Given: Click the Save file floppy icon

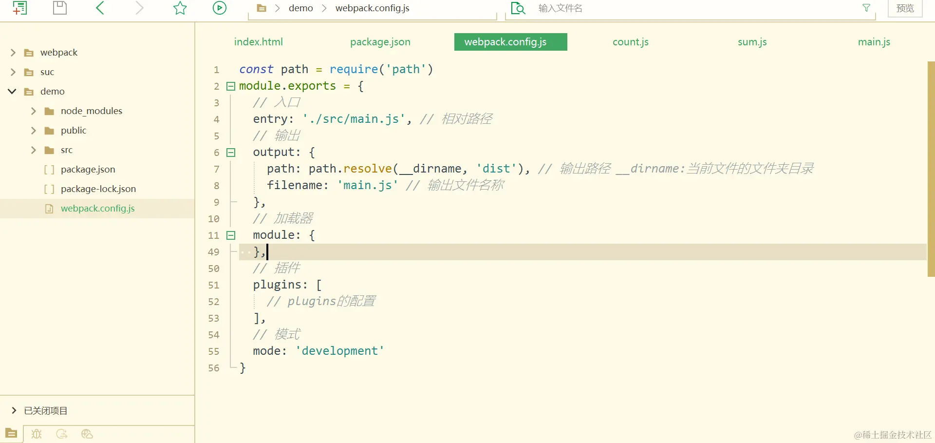Looking at the screenshot, I should tap(60, 8).
